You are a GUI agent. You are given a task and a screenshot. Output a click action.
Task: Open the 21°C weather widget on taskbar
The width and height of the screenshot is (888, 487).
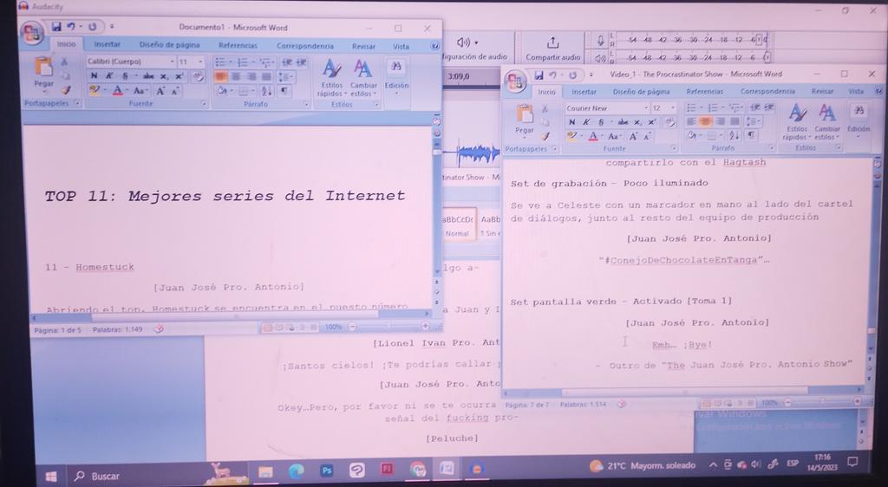point(642,465)
